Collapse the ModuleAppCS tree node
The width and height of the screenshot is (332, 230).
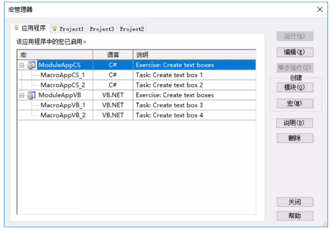coord(22,65)
